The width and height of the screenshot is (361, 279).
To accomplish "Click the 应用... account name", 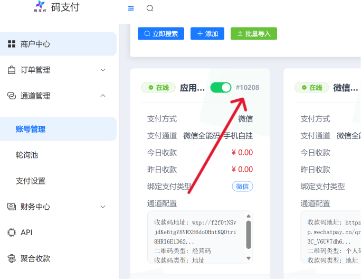I will click(192, 88).
